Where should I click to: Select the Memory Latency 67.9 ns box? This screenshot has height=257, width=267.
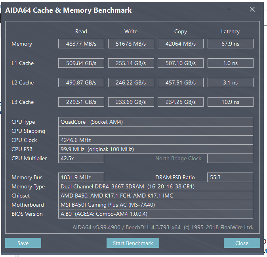[230, 44]
